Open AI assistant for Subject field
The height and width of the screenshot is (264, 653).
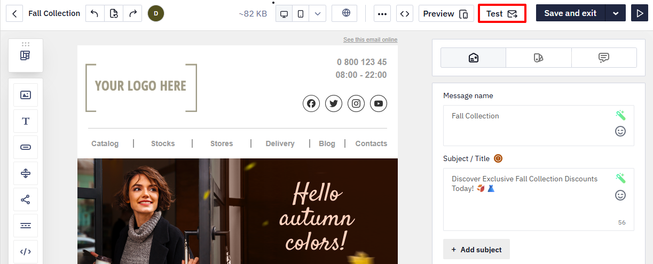(620, 178)
